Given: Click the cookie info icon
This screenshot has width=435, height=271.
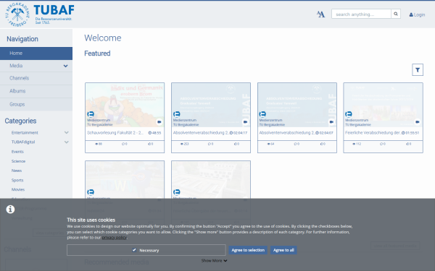Looking at the screenshot, I should (x=10, y=210).
